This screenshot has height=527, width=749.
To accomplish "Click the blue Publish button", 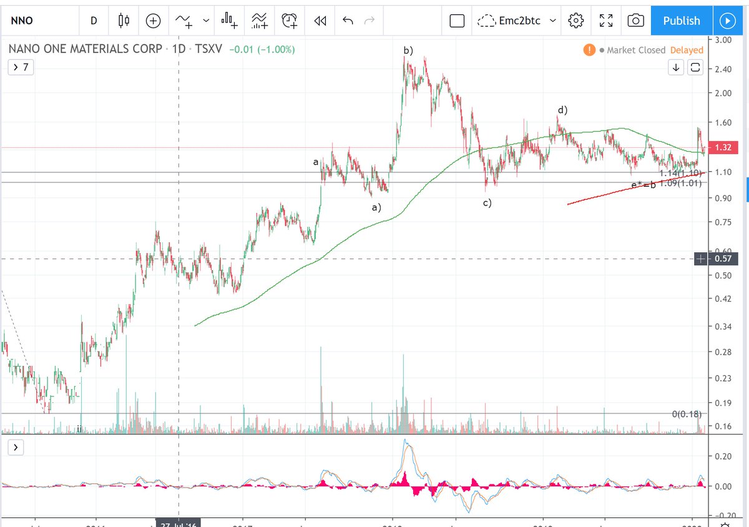I will click(x=681, y=21).
